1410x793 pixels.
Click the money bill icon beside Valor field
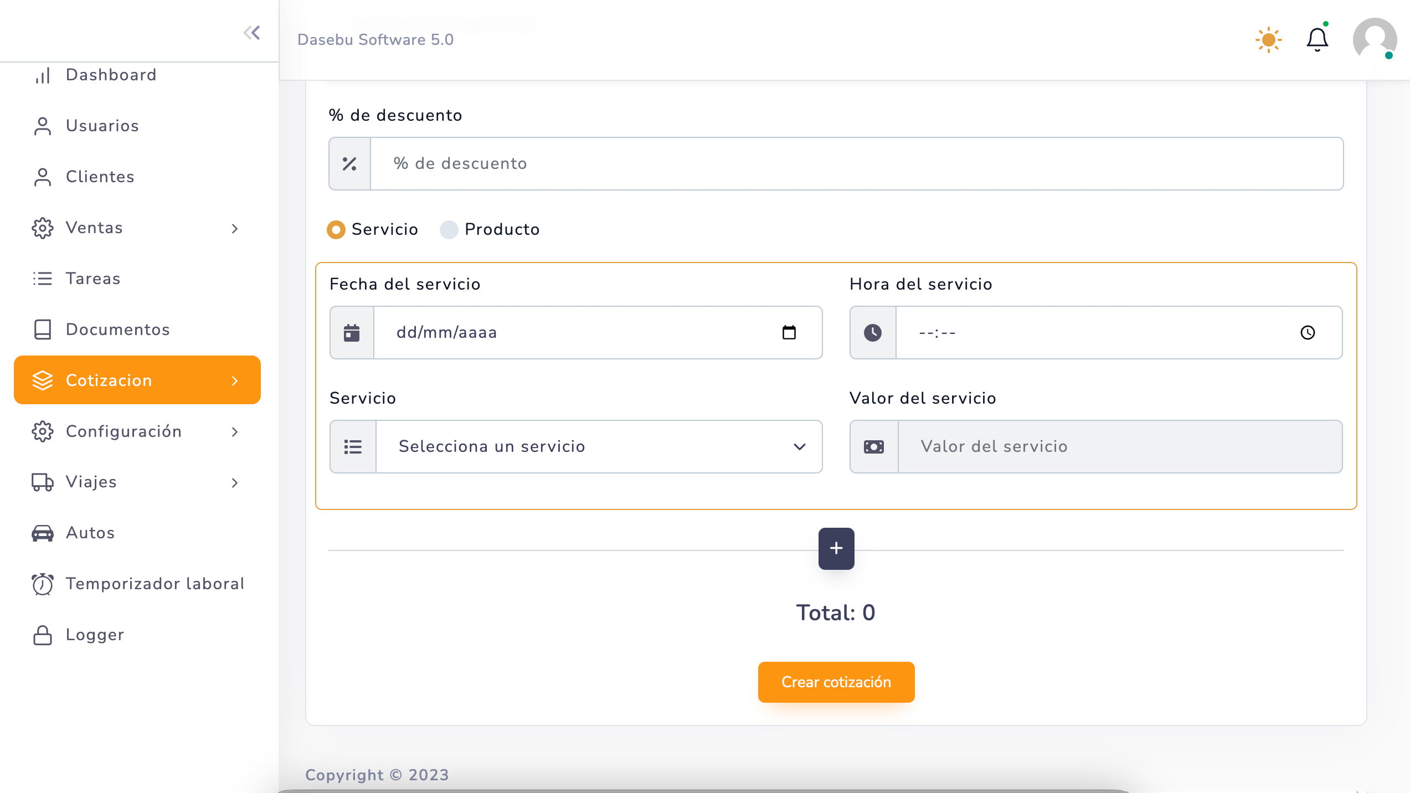pos(874,447)
